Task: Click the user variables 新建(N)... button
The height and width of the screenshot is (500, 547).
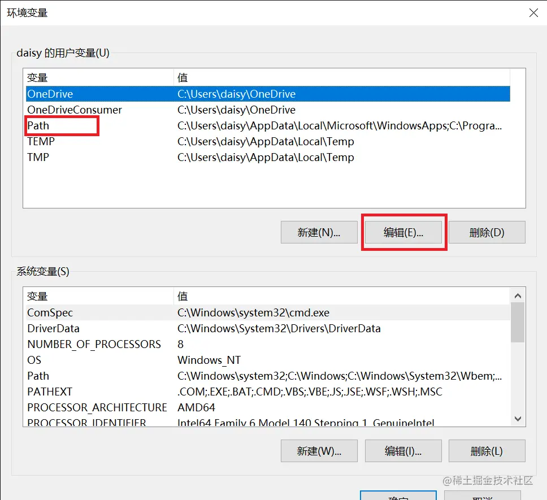Action: (x=319, y=232)
